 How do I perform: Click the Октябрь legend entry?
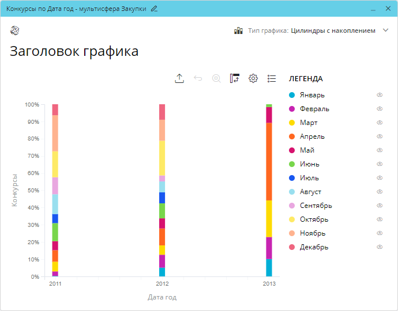(314, 219)
